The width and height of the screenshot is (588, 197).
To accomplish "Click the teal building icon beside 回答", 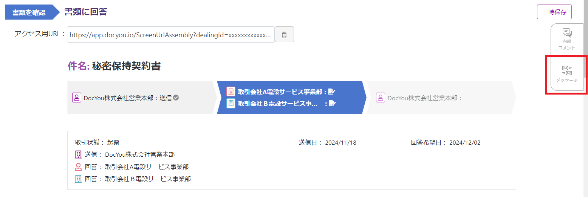I will point(78,179).
